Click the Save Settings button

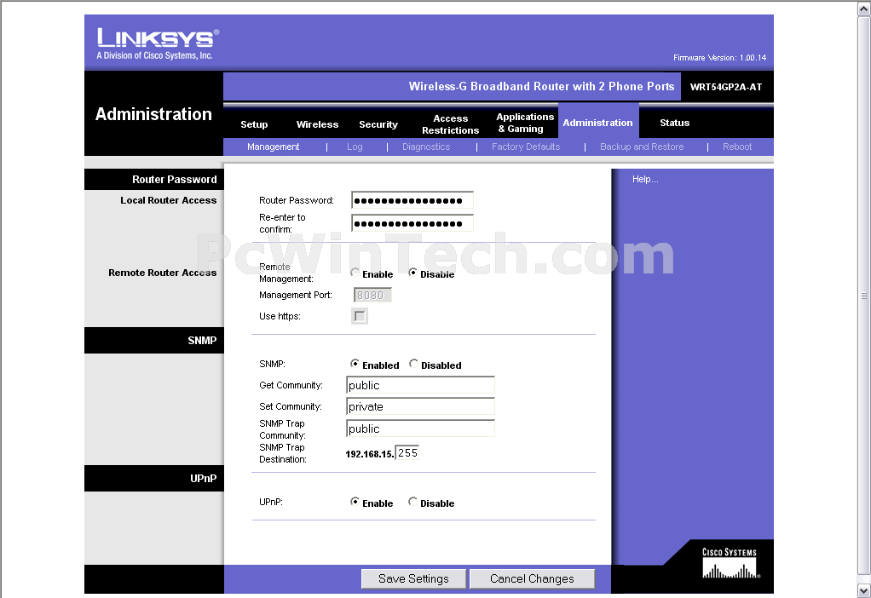point(413,578)
